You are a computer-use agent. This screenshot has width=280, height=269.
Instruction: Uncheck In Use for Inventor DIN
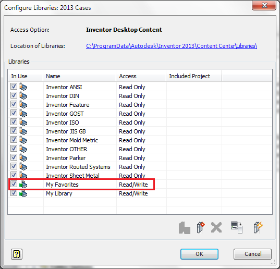[14, 95]
